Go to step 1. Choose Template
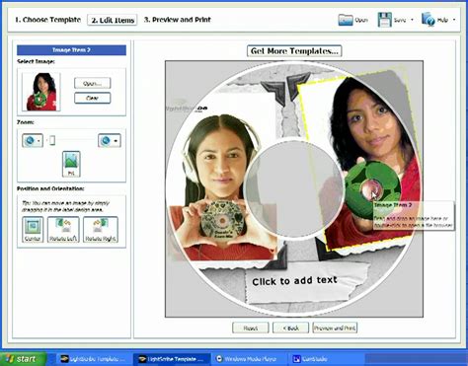468x366 pixels. pos(48,20)
